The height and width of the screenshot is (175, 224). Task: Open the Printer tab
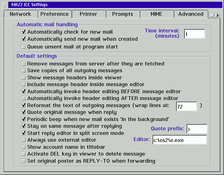pos(88,14)
